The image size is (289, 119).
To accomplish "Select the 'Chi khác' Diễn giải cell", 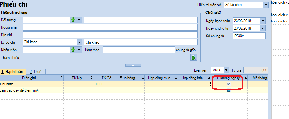I will (x=32, y=84).
